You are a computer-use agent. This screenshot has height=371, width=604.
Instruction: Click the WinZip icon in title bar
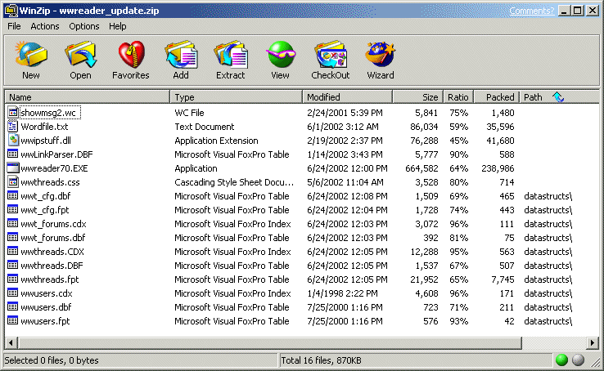click(11, 11)
